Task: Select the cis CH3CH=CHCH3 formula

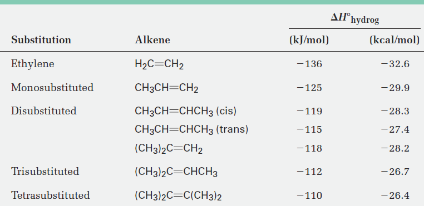Action: coord(186,112)
